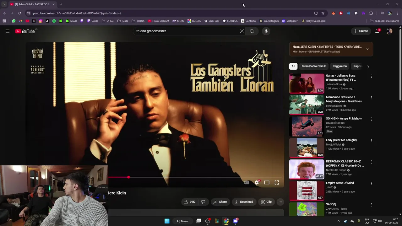Expand the Next up mix playlist panel
Image resolution: width=402 pixels, height=226 pixels.
[367, 49]
